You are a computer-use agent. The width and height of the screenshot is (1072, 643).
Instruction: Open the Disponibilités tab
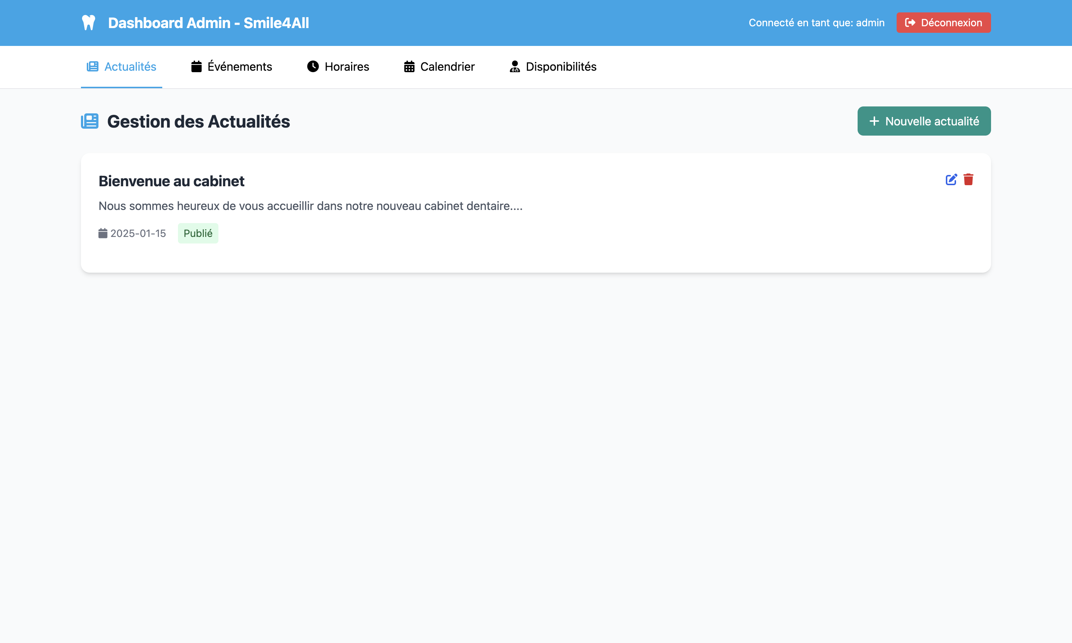coord(552,66)
